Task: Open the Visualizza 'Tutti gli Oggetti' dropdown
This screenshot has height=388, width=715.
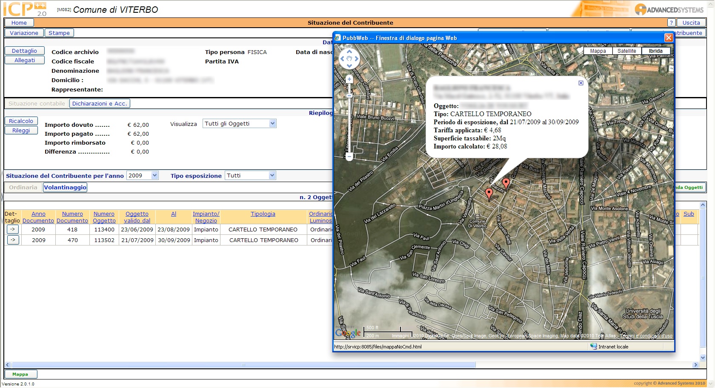Action: [272, 124]
